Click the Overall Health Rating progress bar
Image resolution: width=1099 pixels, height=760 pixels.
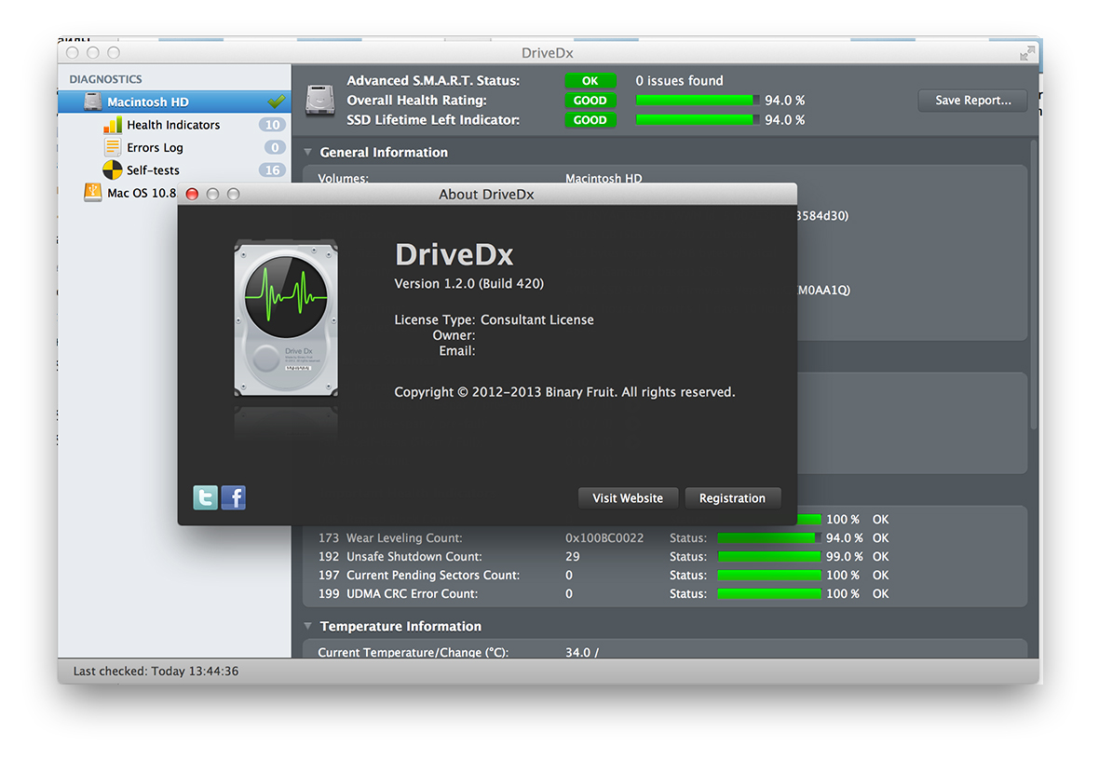[698, 101]
